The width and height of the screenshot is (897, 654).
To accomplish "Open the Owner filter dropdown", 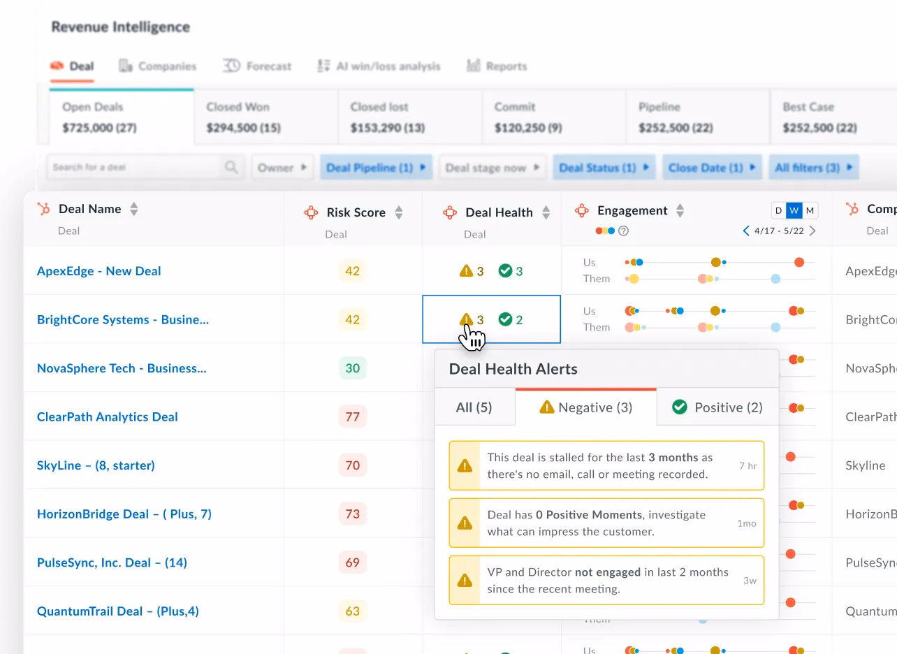I will 282,168.
